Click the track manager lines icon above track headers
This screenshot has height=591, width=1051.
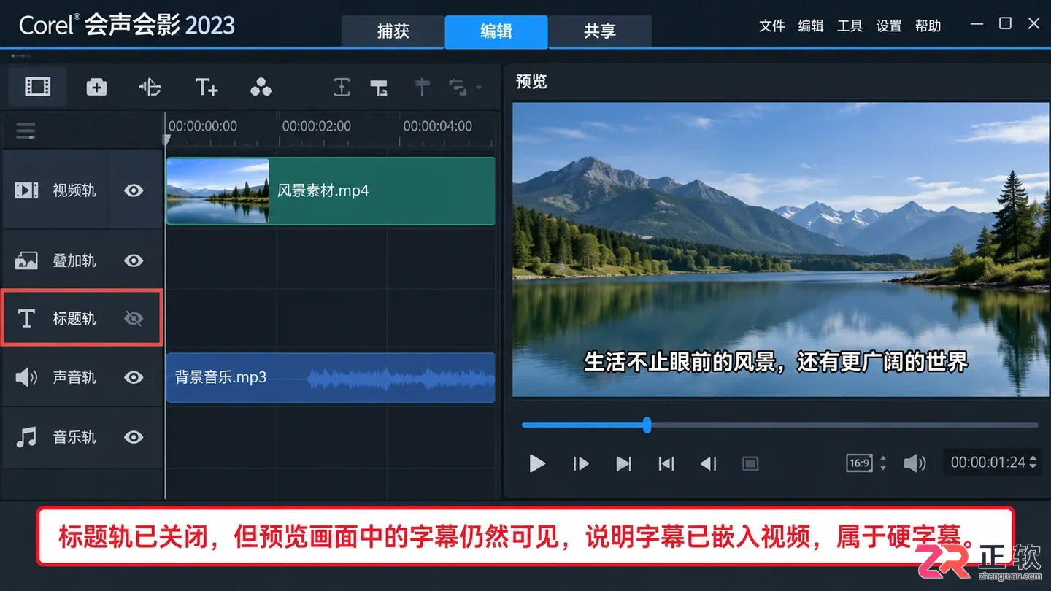pos(26,131)
